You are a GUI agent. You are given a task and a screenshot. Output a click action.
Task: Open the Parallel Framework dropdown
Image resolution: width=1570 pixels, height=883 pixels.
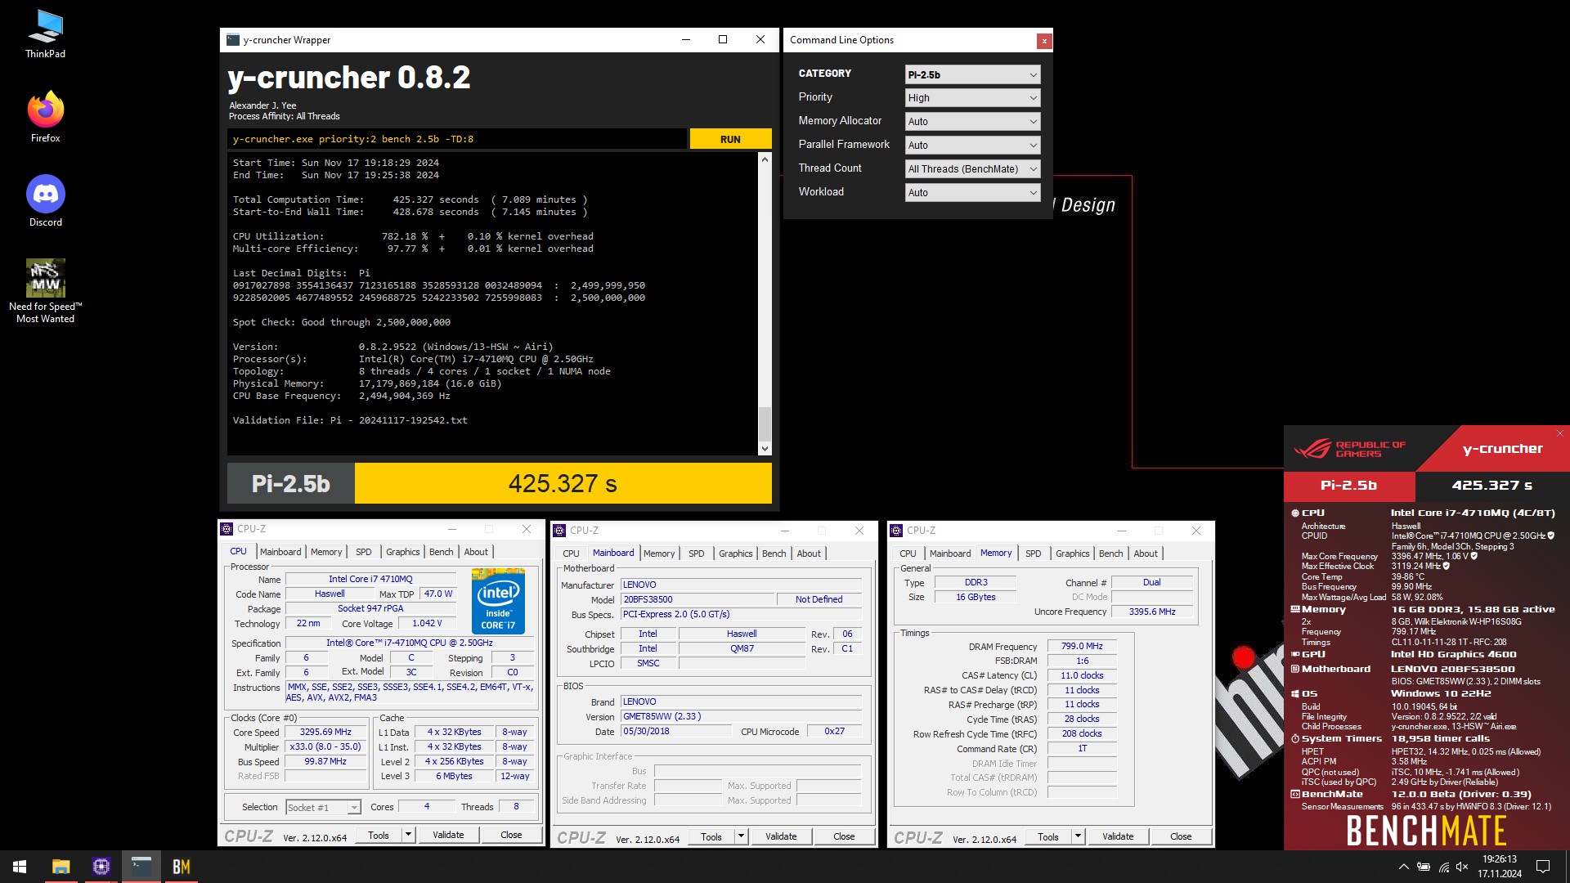click(x=972, y=146)
